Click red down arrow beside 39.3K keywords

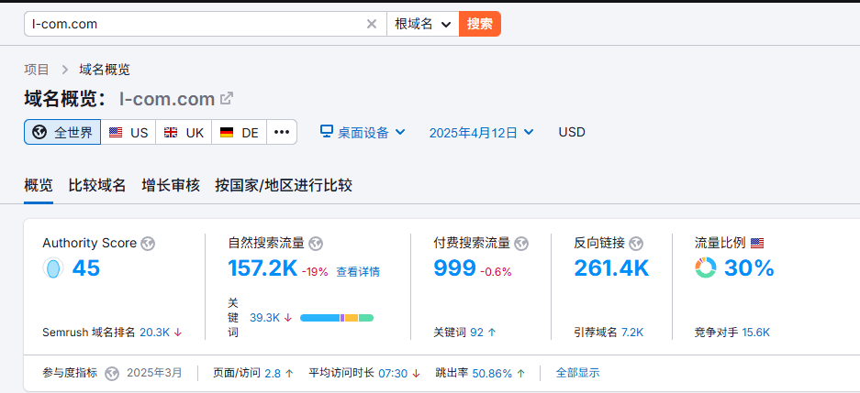click(288, 318)
